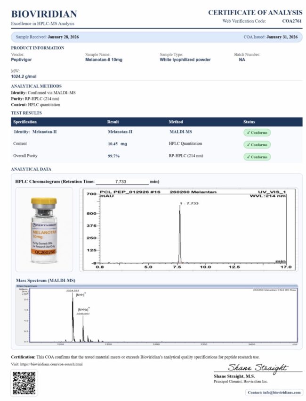Screen dimensions: 306x401
Task: Click the Retention Time field showing 7.733
Action: click(x=123, y=181)
